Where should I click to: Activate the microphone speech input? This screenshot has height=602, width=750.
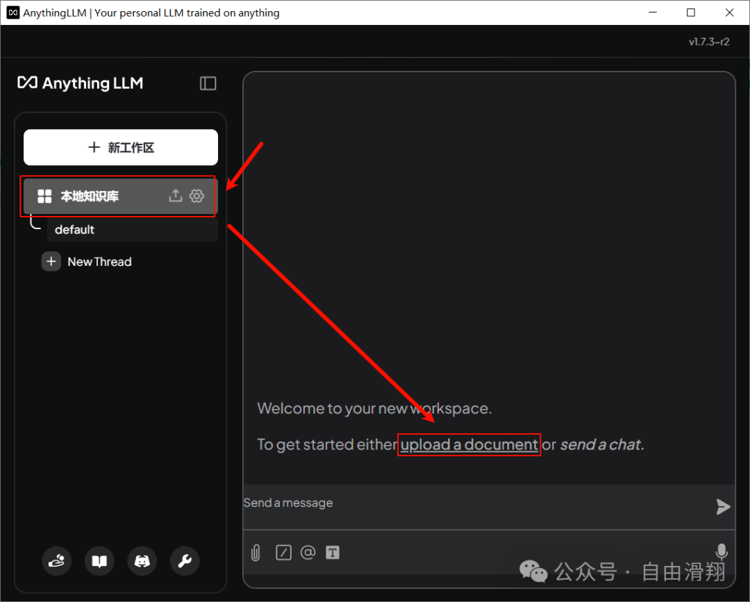point(722,552)
